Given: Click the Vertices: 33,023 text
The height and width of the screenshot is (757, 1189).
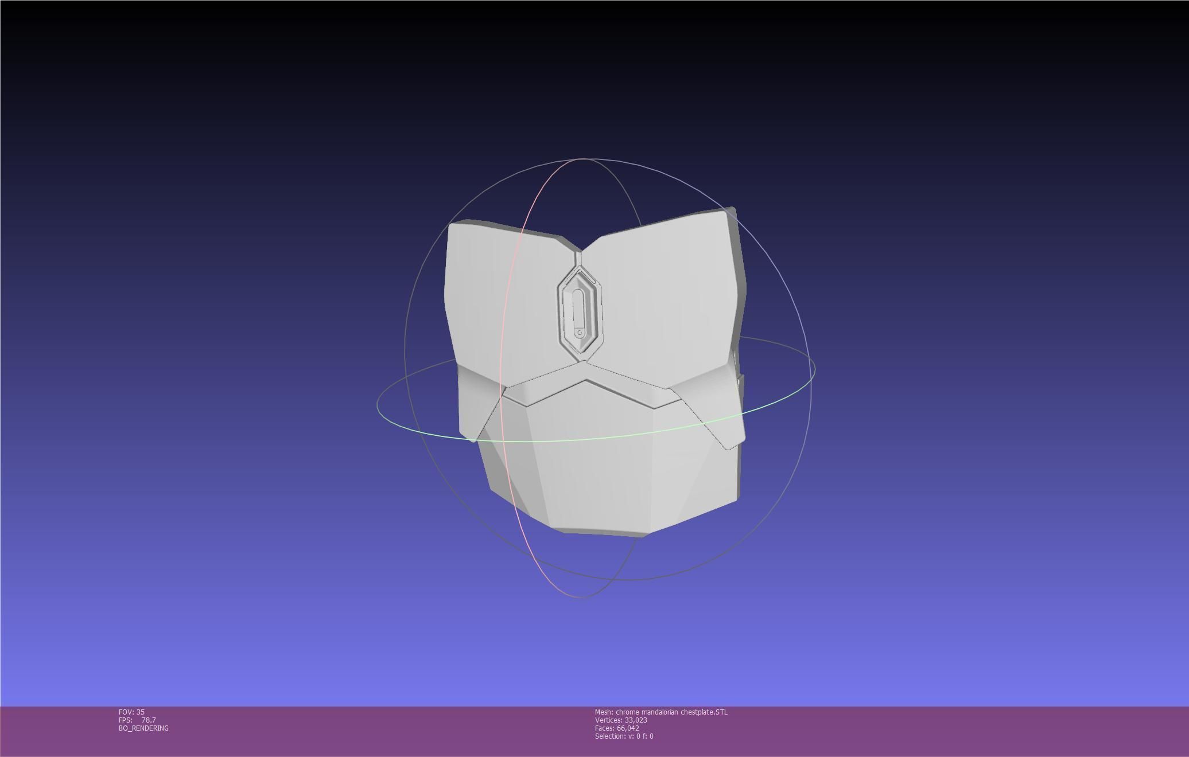Looking at the screenshot, I should coord(621,720).
